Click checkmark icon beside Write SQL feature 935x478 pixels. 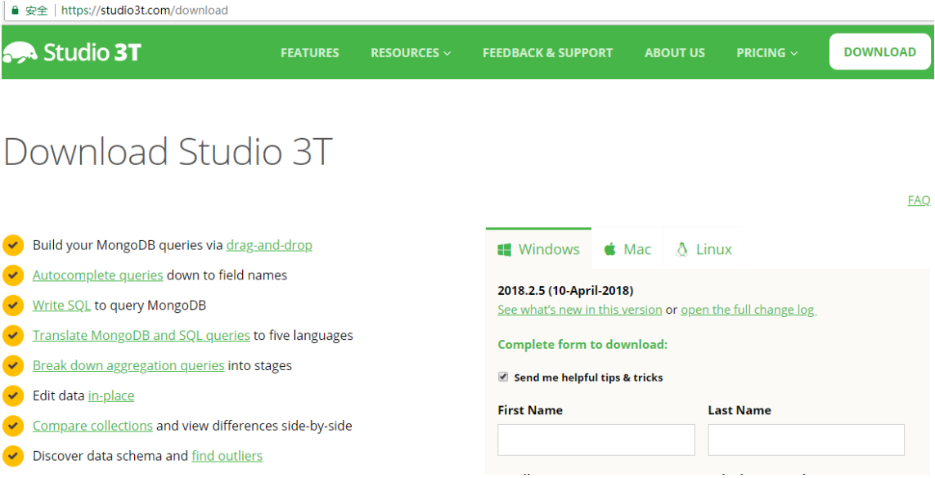tap(13, 306)
